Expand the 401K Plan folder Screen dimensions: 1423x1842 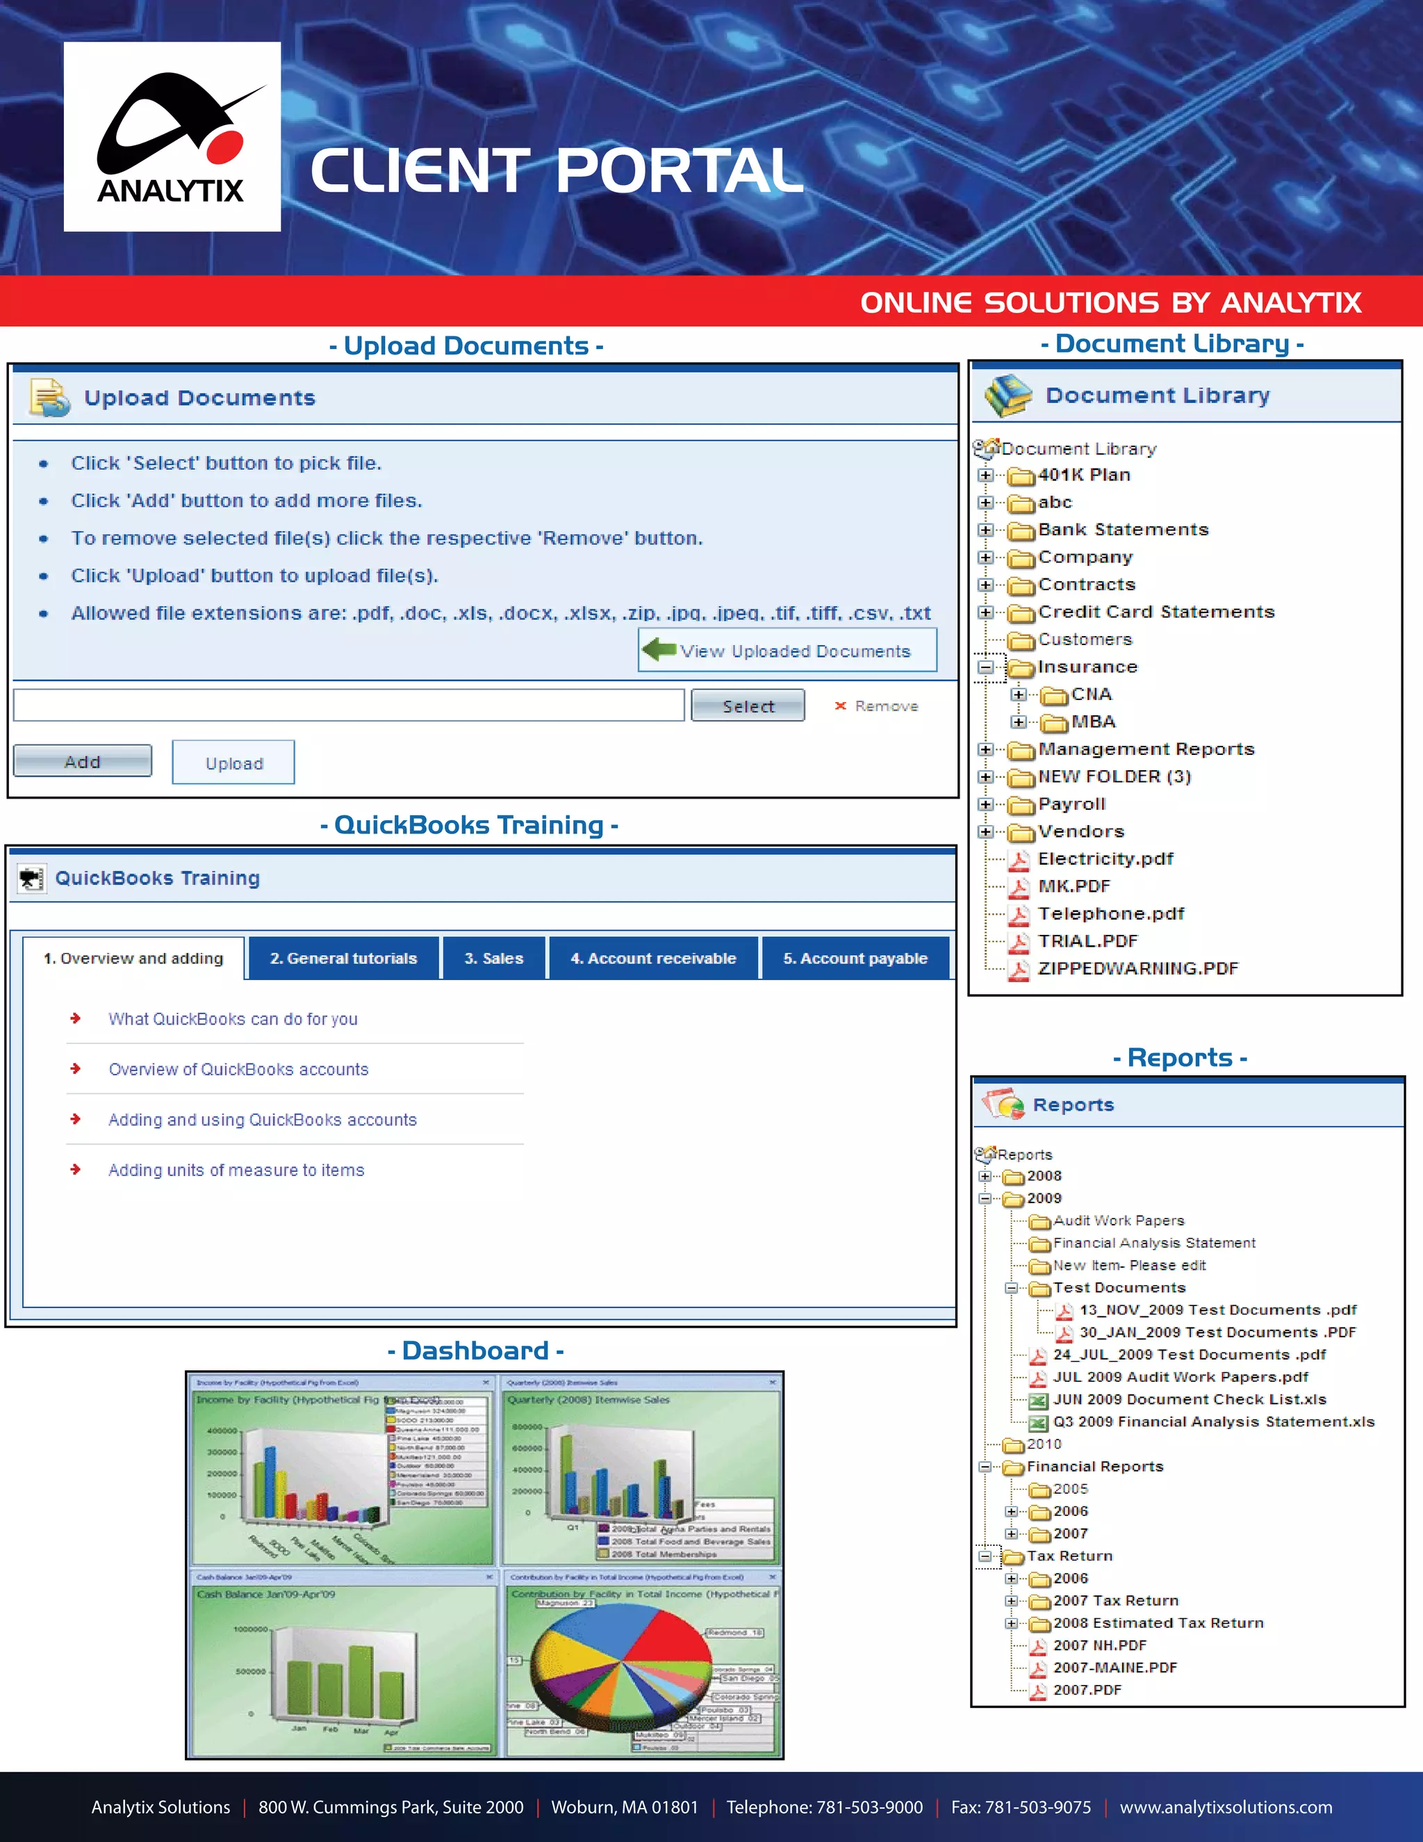985,475
